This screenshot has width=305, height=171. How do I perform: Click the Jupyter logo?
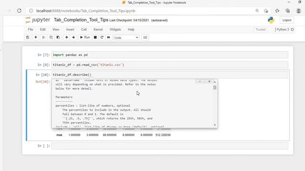point(38,20)
